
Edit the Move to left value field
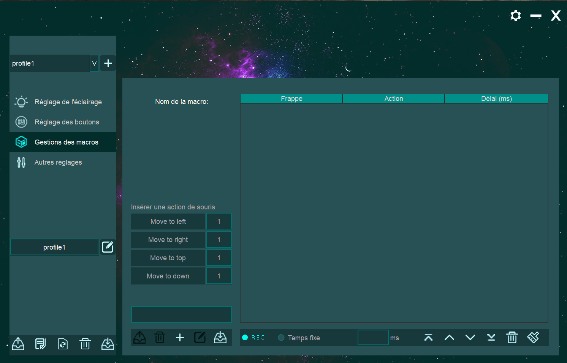pyautogui.click(x=219, y=222)
